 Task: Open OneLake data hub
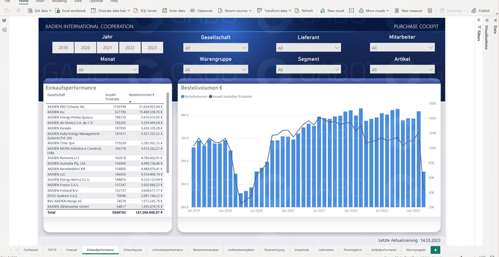(x=110, y=10)
